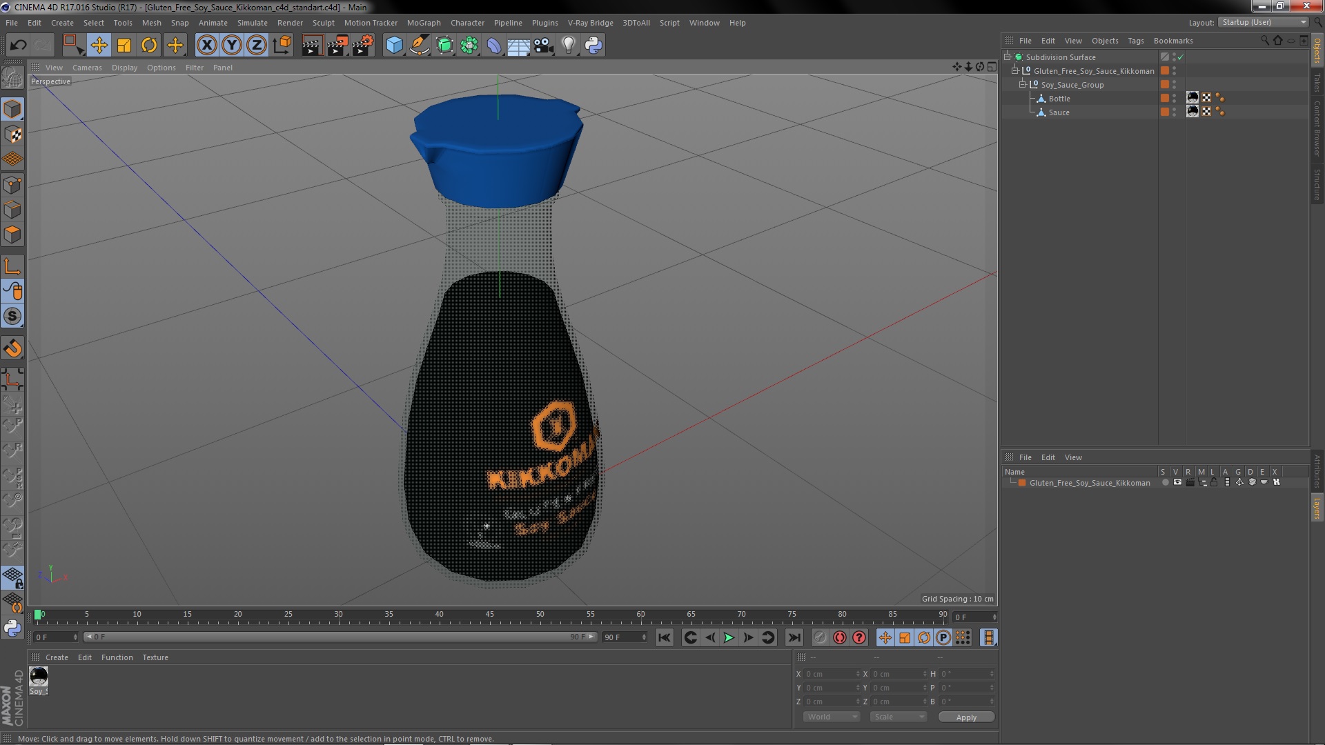The width and height of the screenshot is (1325, 745).
Task: Click Make Editable icon in left sidebar
Action: click(12, 78)
